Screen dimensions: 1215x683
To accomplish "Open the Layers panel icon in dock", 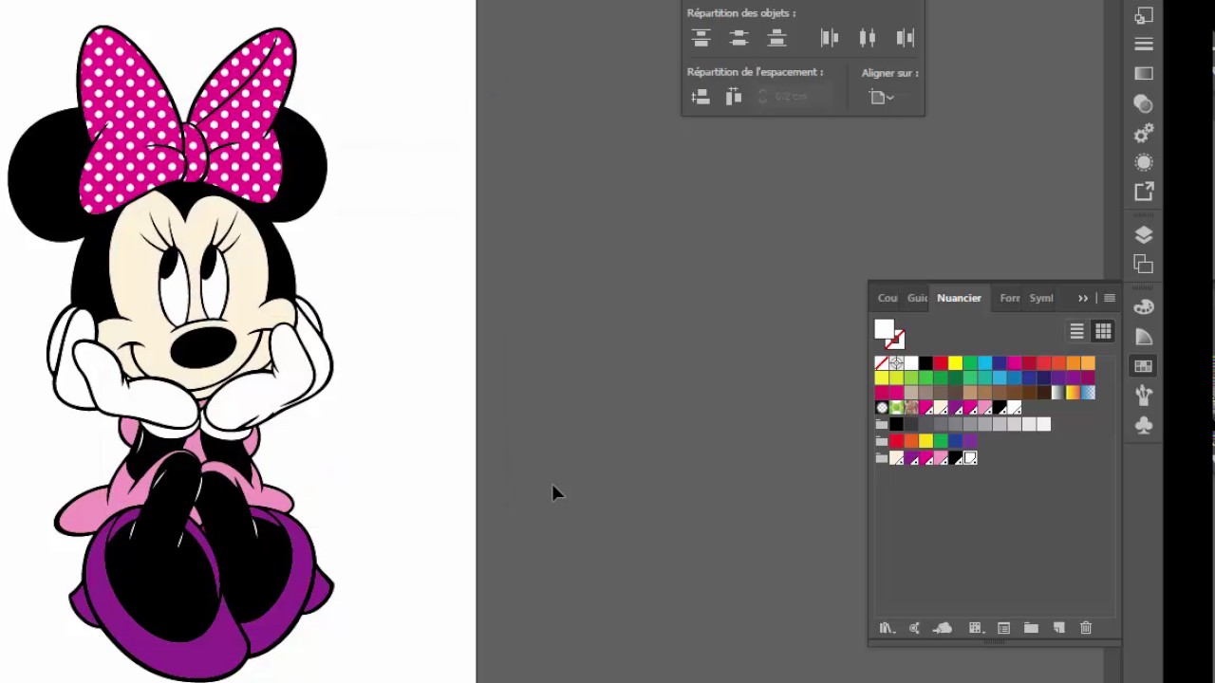I will coord(1144,234).
